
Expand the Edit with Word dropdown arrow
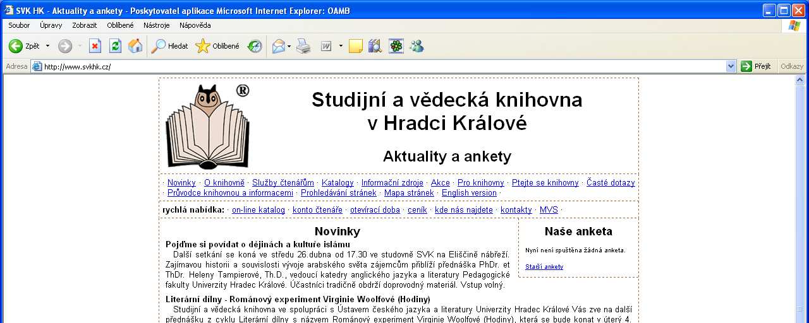tap(341, 46)
